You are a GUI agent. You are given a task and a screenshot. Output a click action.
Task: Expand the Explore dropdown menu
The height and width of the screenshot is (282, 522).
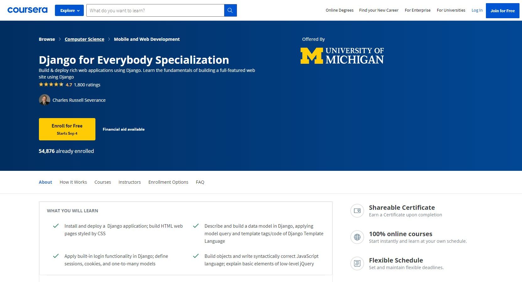pos(69,10)
